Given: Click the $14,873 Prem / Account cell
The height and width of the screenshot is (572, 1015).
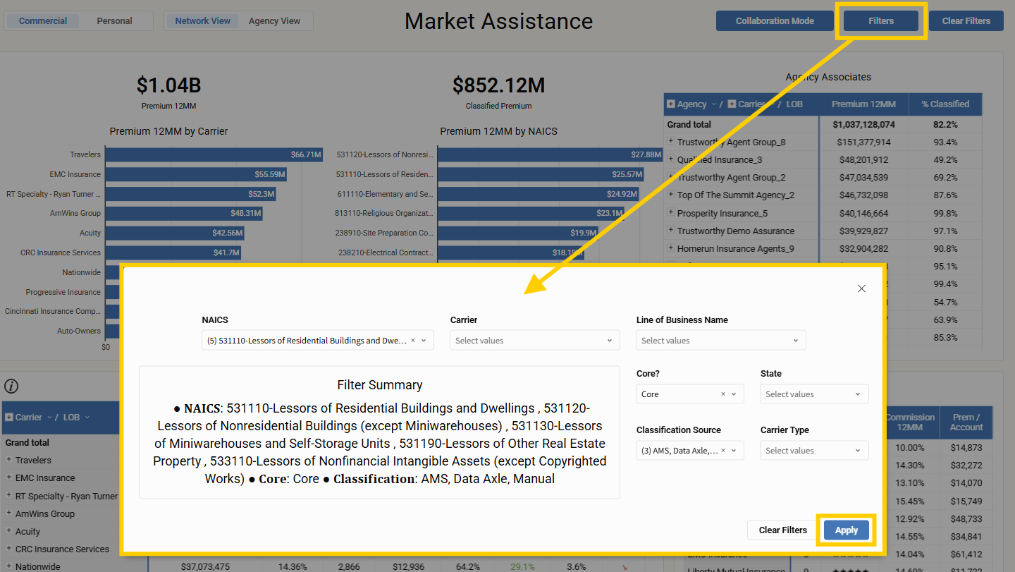Looking at the screenshot, I should 966,447.
